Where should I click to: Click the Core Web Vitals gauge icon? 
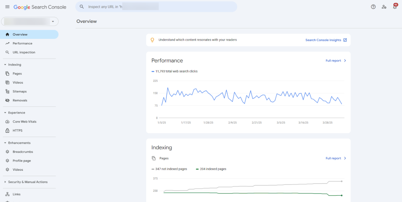click(x=7, y=122)
